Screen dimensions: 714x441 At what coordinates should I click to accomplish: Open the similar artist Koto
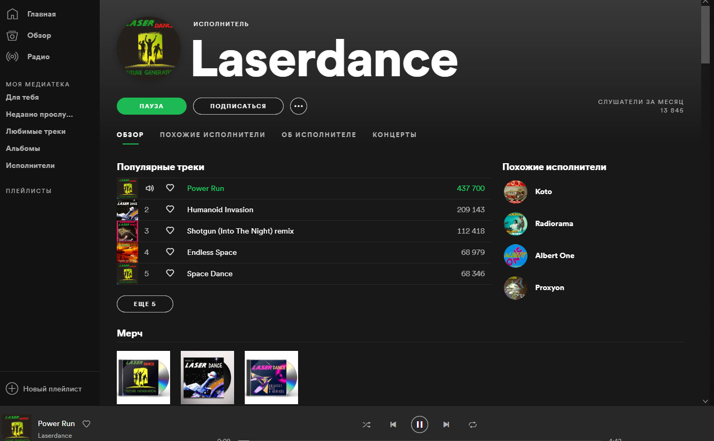point(543,191)
